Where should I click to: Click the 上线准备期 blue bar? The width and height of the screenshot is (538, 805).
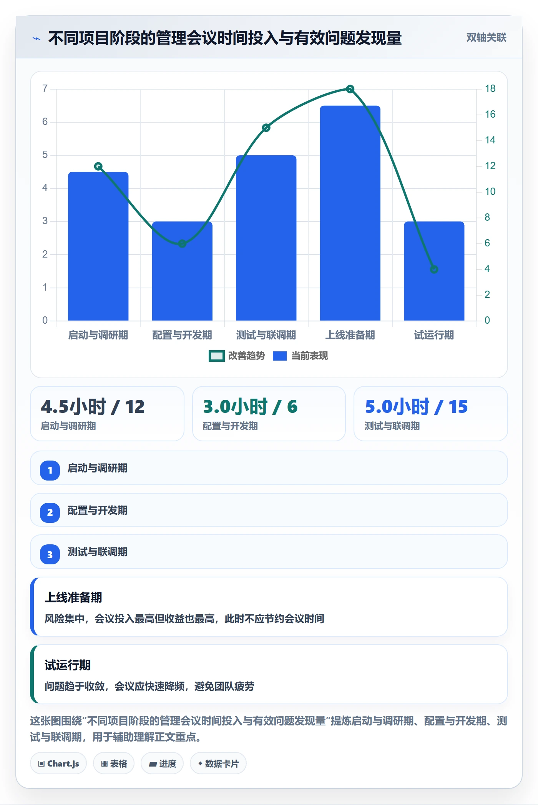click(350, 213)
